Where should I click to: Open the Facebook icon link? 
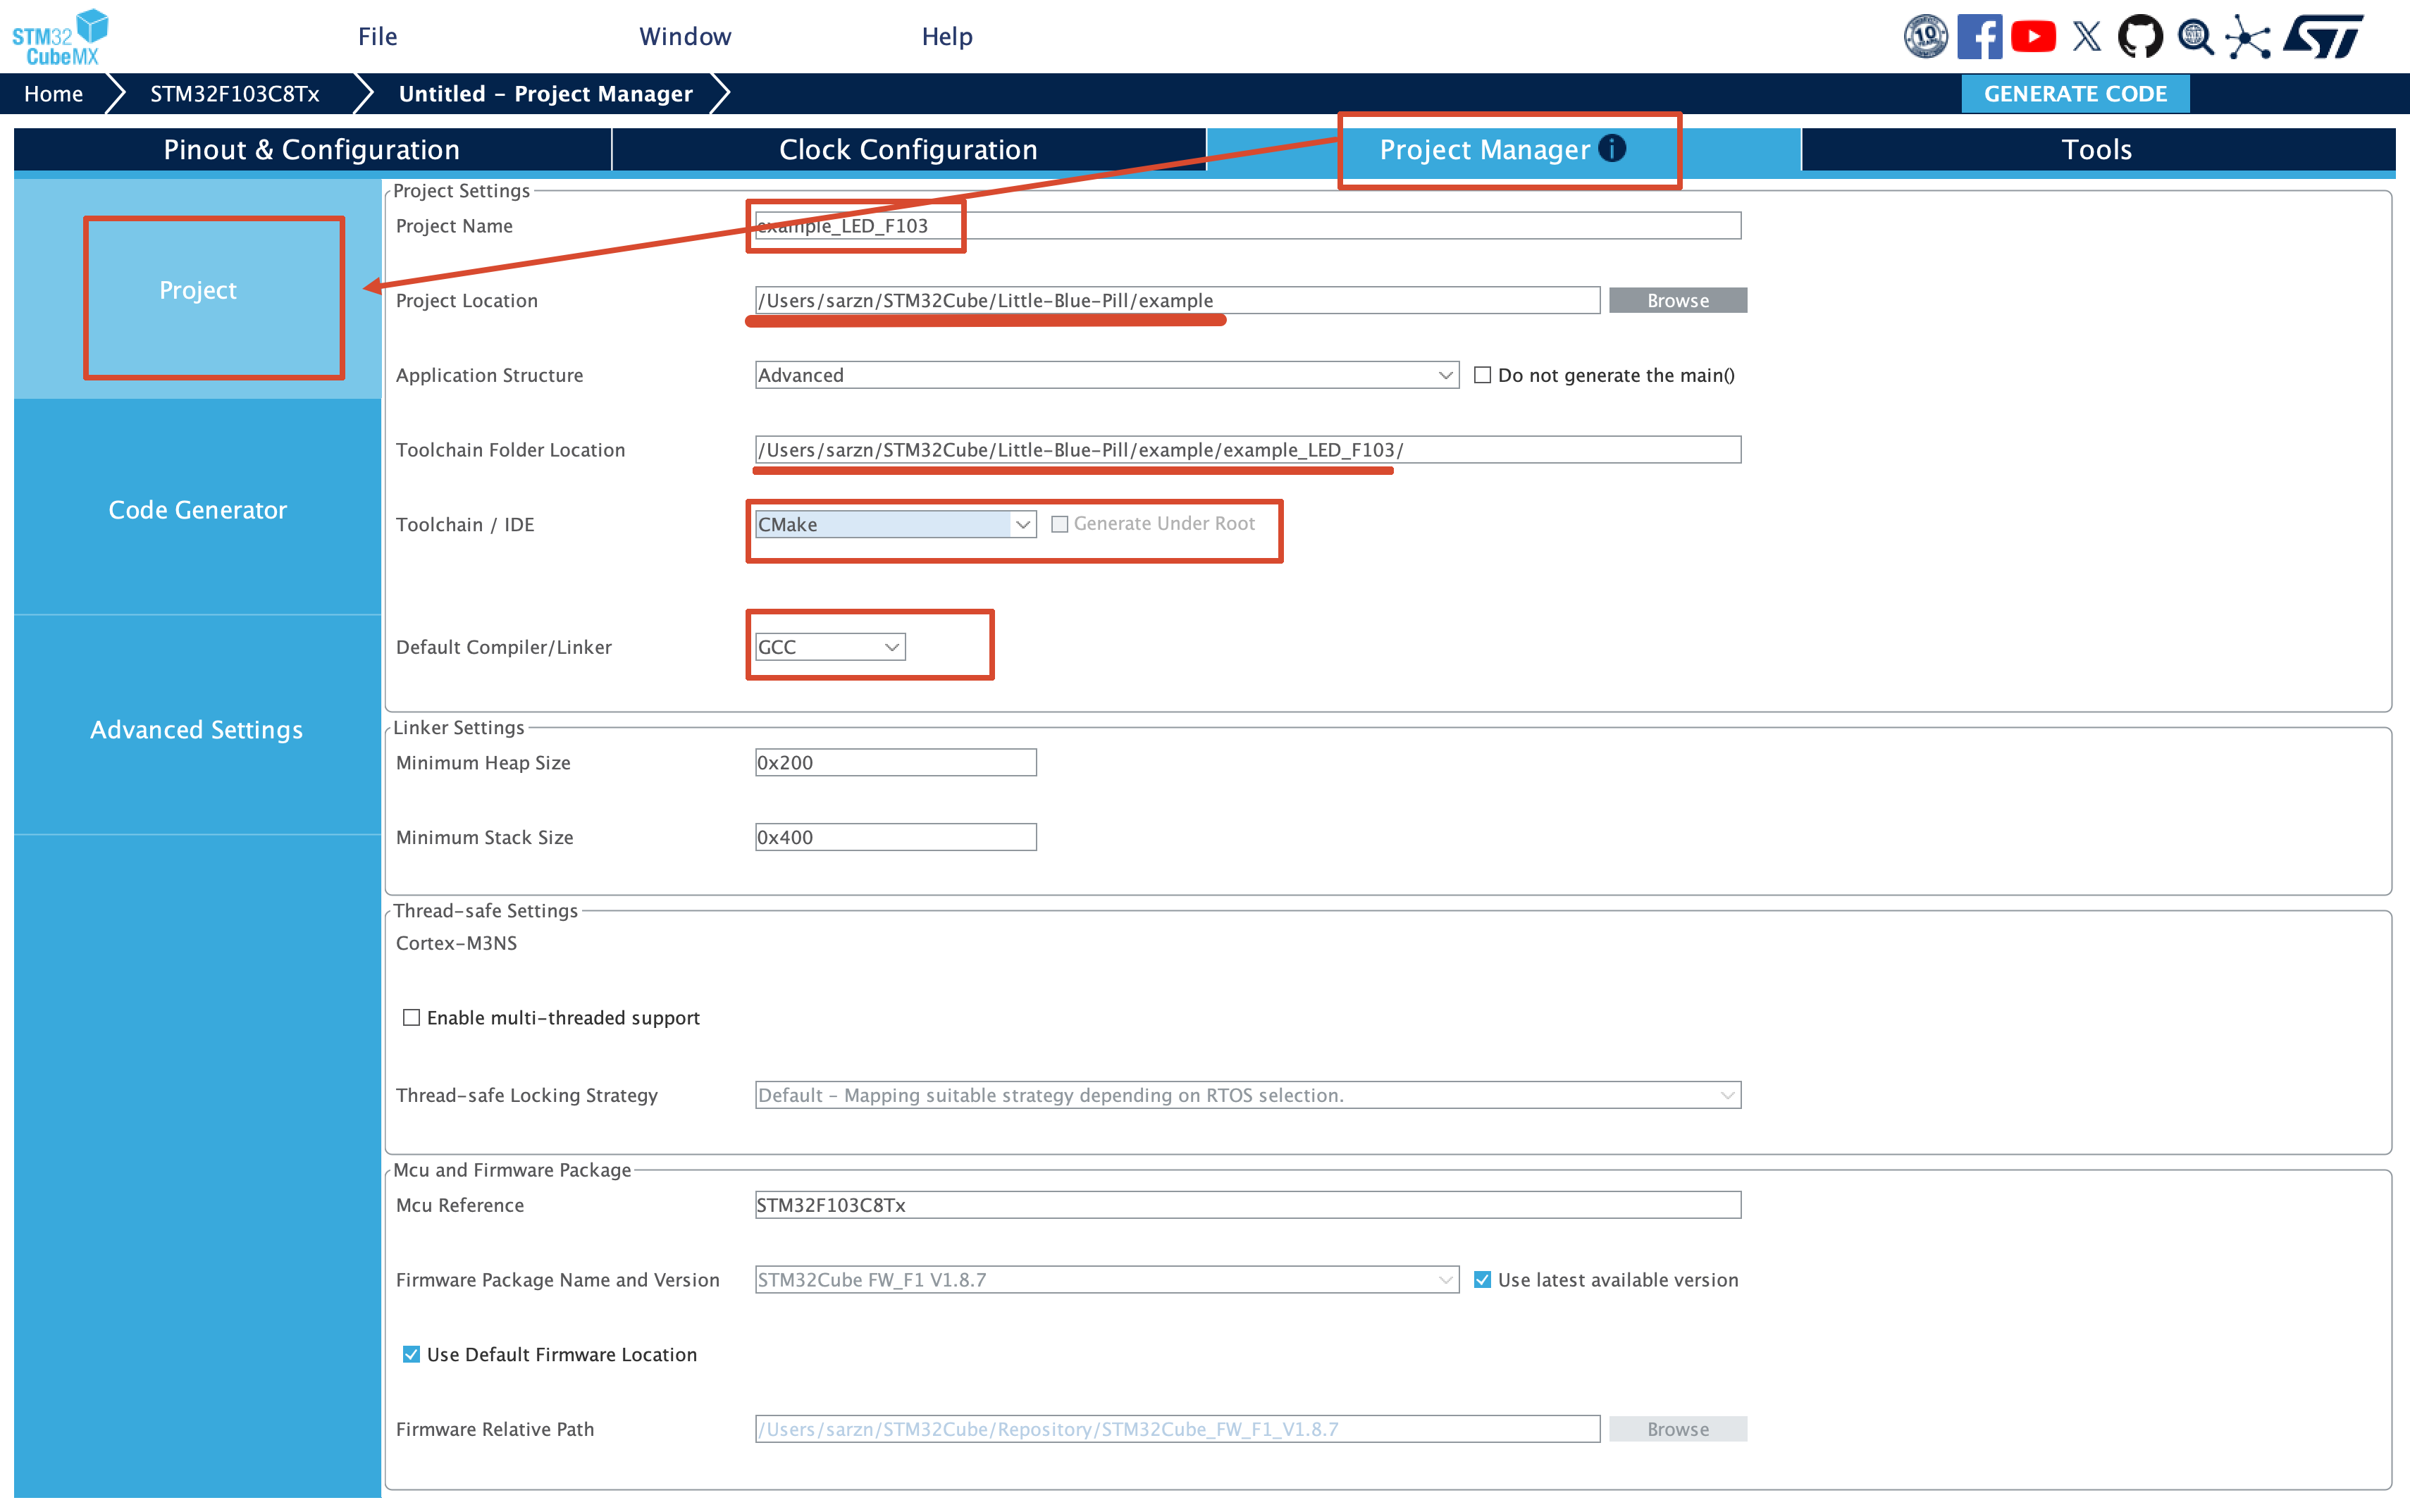click(x=1979, y=37)
